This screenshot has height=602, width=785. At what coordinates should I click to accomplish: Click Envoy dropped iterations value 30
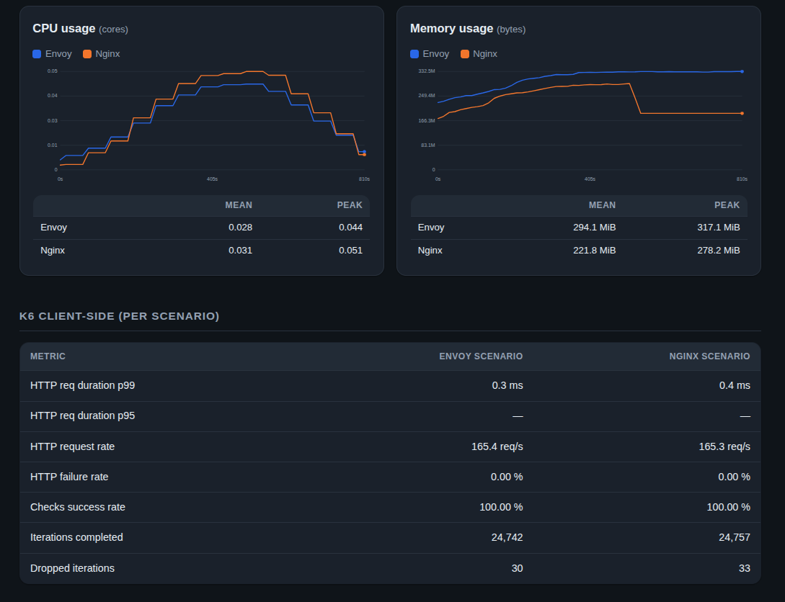517,568
